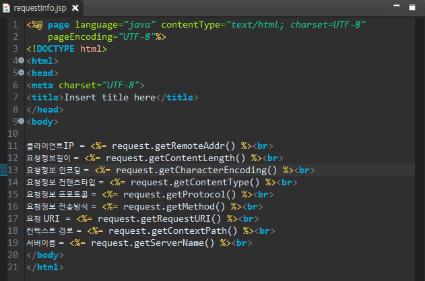Click the '<br>' tag ending line 19
Viewport: 425px width, 281px height.
tap(242, 243)
